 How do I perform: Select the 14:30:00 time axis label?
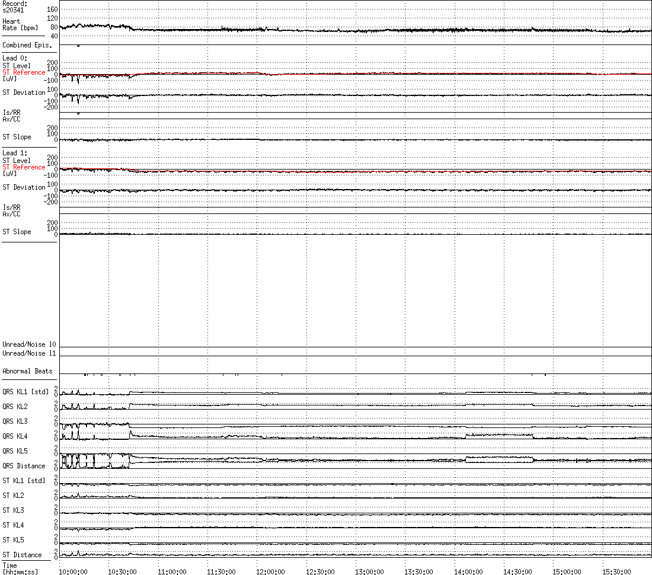517,571
